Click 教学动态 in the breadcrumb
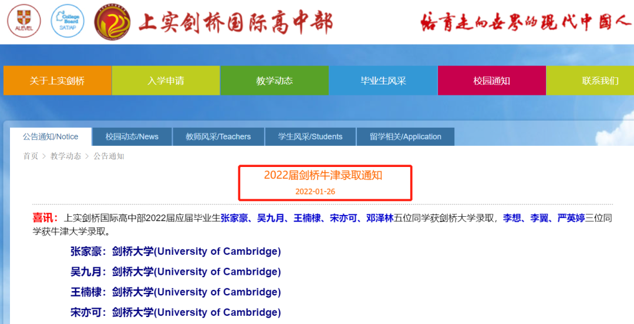The height and width of the screenshot is (324, 634). pos(66,156)
